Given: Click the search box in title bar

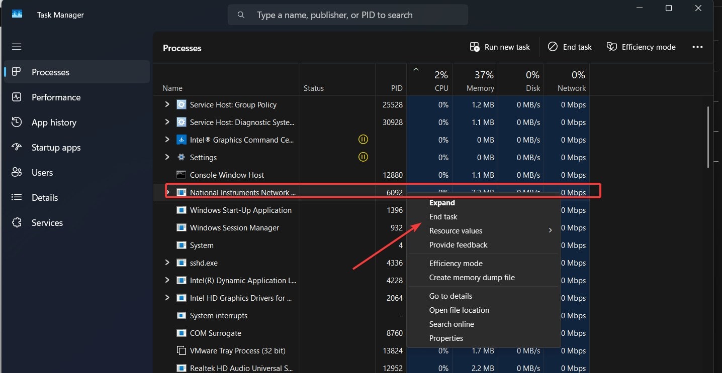Looking at the screenshot, I should pyautogui.click(x=348, y=15).
